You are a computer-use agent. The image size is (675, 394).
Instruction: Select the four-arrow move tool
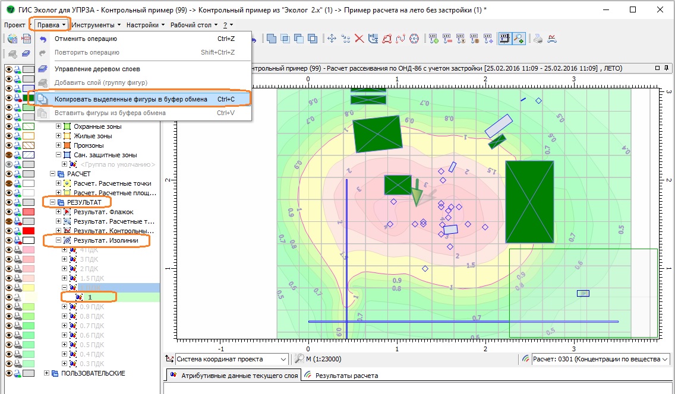[332, 39]
